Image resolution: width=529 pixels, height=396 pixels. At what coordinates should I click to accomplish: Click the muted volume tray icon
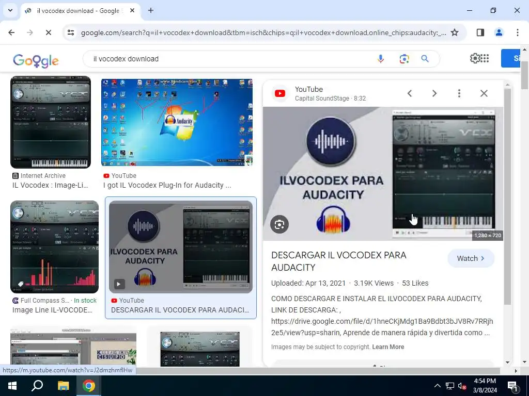click(462, 386)
